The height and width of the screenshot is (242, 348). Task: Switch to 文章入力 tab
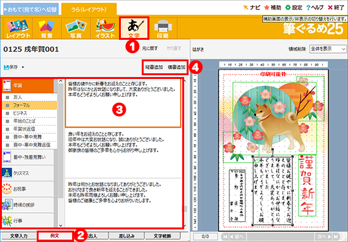(18, 236)
